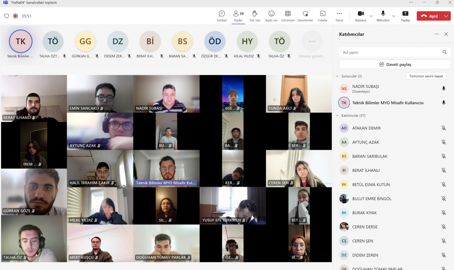Click the recording indicator icon
Image resolution: width=454 pixels, height=270 pixels.
(15, 16)
